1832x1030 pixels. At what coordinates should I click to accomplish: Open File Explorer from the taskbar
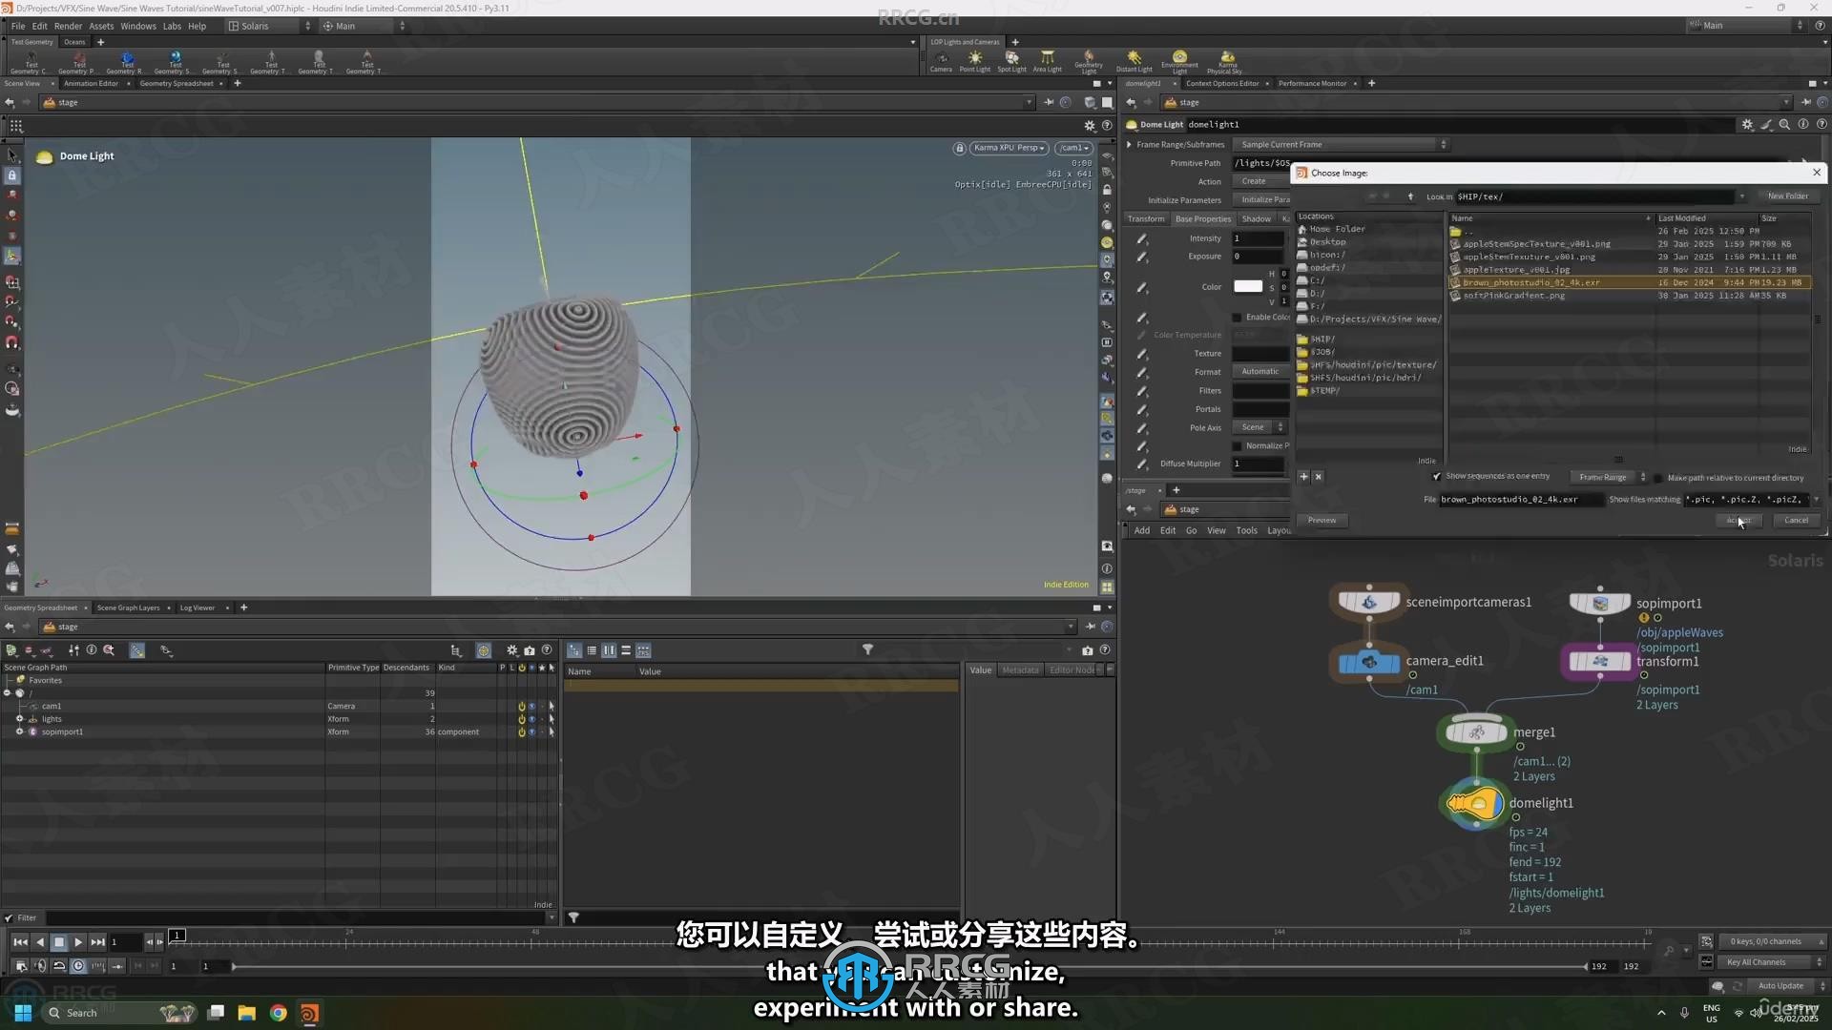246,1013
